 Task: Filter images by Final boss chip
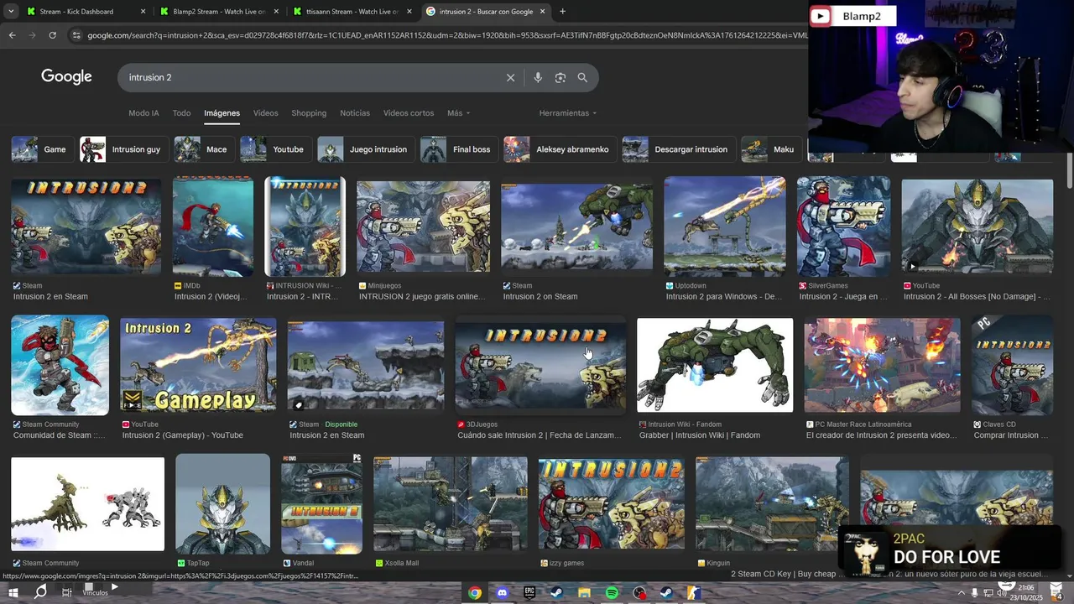[x=458, y=149]
